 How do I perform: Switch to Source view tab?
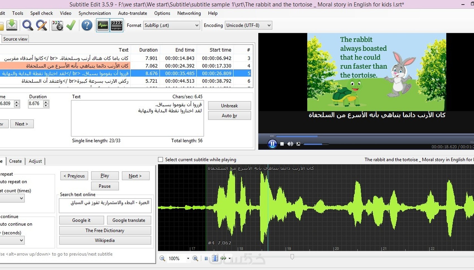pos(15,39)
